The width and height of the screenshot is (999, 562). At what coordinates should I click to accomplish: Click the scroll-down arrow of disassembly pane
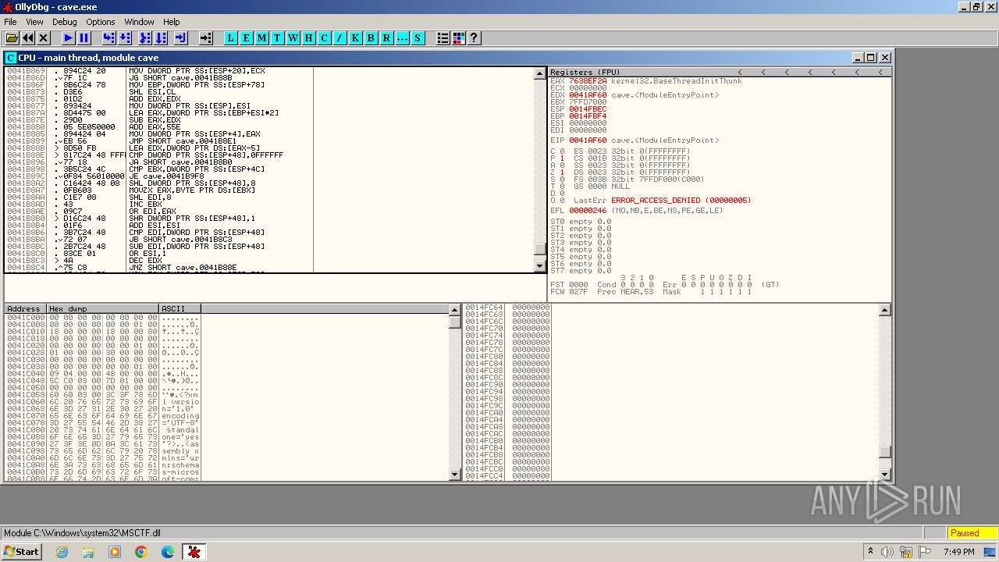click(x=539, y=265)
